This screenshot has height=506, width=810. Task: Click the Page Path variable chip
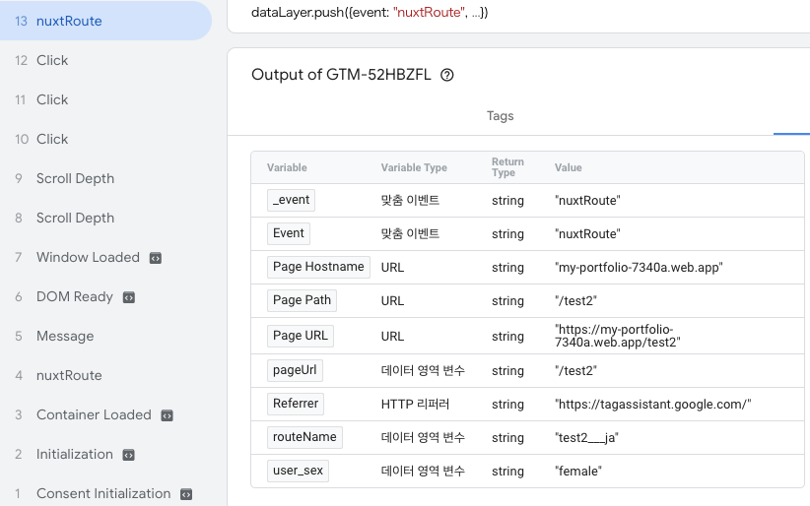click(x=302, y=300)
